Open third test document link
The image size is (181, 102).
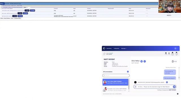click(x=7, y=16)
